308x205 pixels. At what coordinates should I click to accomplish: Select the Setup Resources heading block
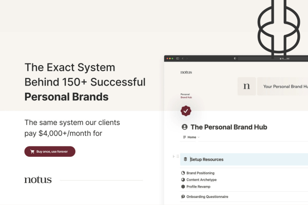point(244,159)
